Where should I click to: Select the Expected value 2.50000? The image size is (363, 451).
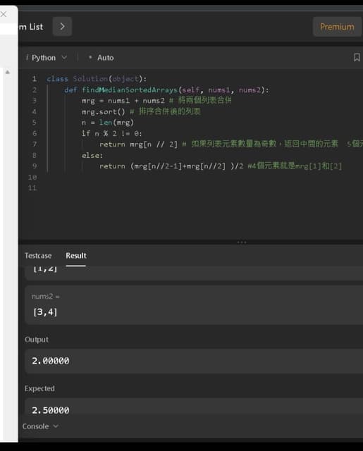(51, 410)
